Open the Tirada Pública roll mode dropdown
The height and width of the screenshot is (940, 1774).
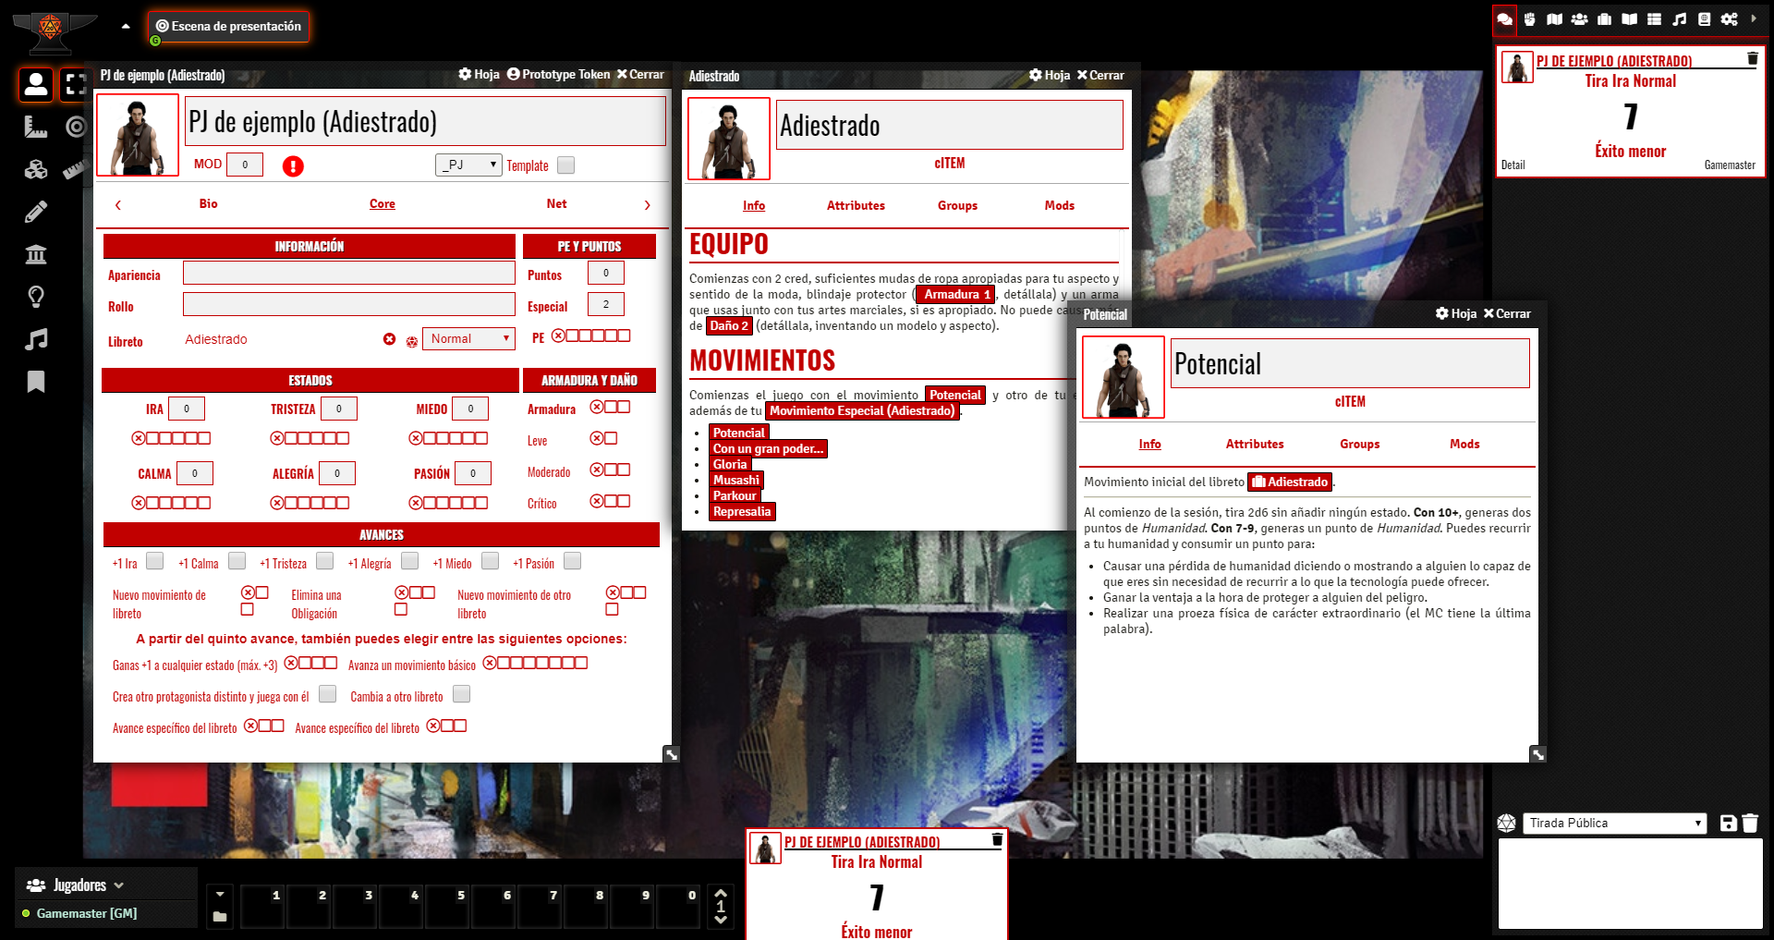(x=1614, y=823)
